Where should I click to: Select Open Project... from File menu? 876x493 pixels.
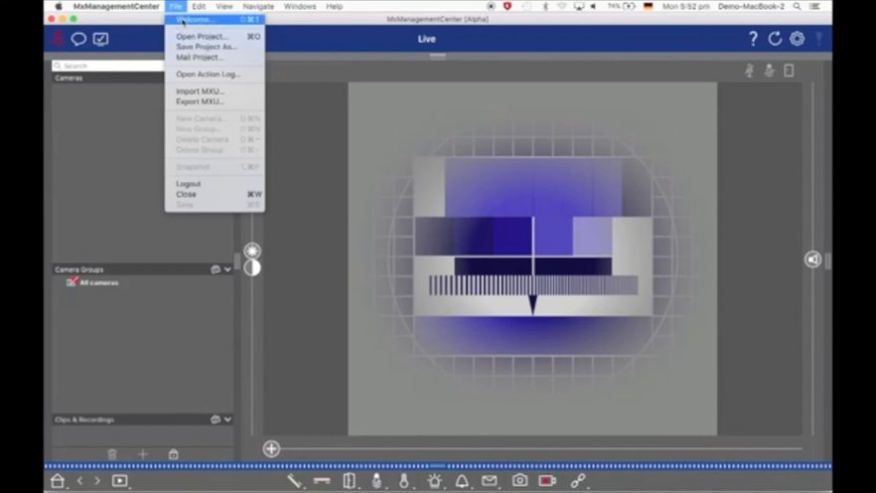point(200,37)
